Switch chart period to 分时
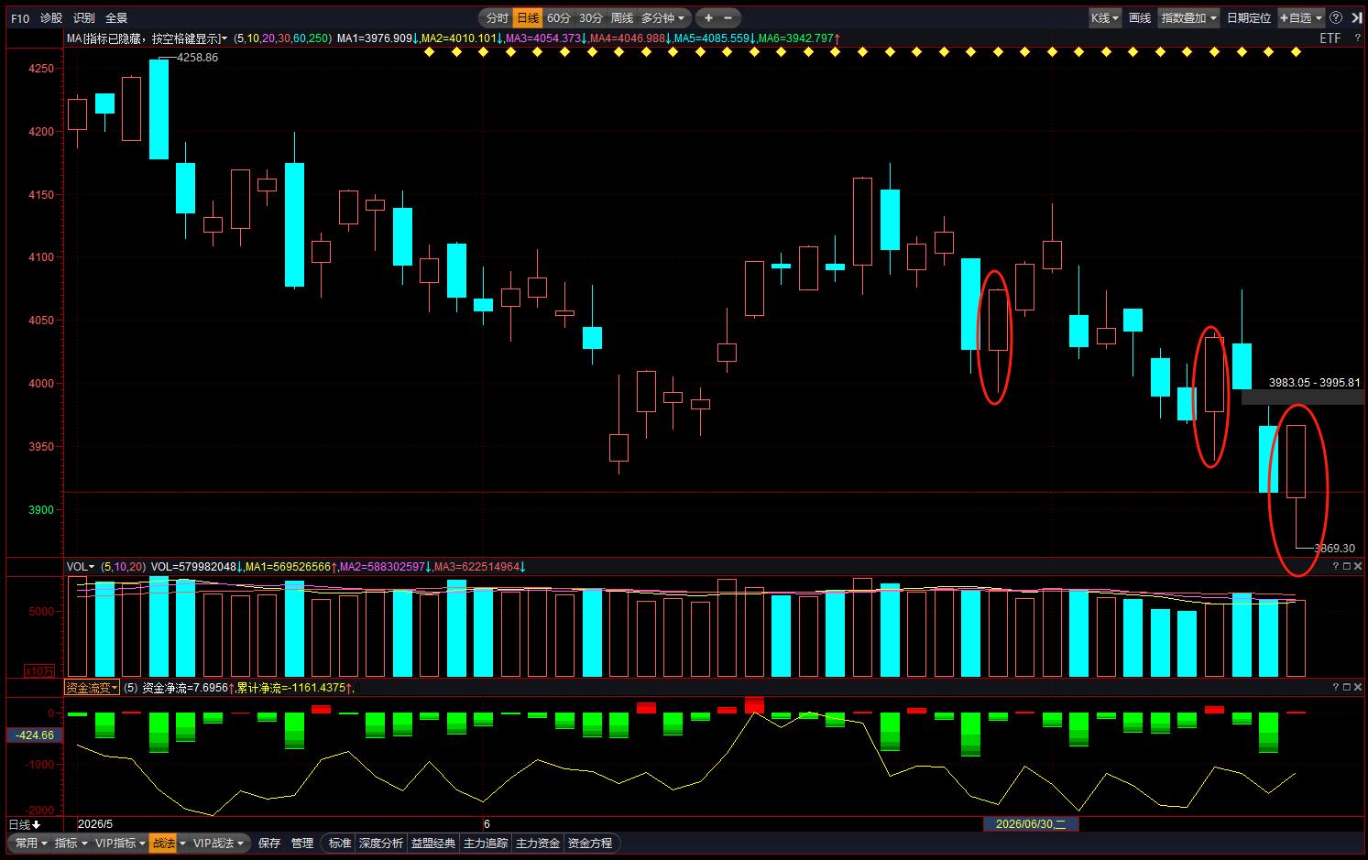 497,17
